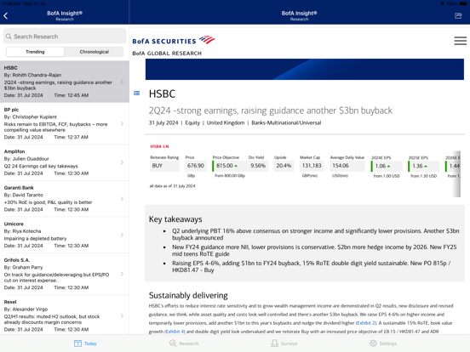
Task: Expand Rexel article chevron
Action: pyautogui.click(x=122, y=315)
